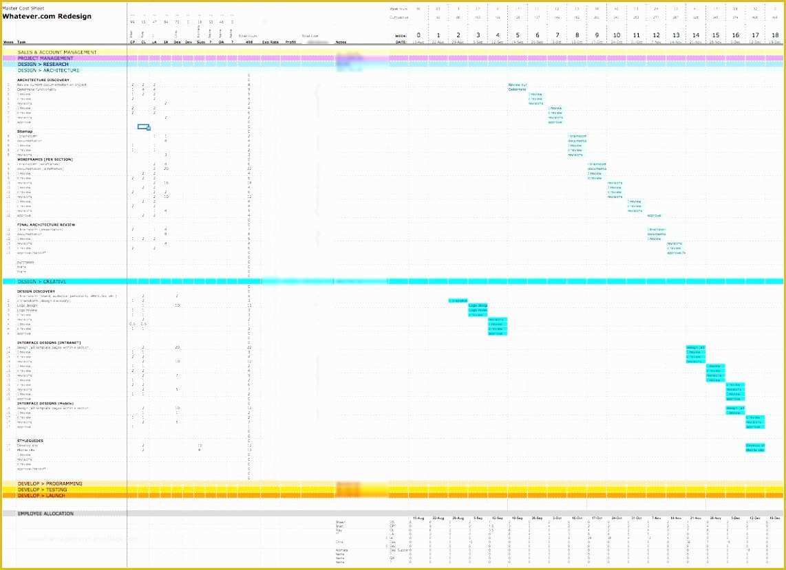Select the 'Review current documentation on project' task
Viewport: 786px width, 570px height.
(52, 85)
